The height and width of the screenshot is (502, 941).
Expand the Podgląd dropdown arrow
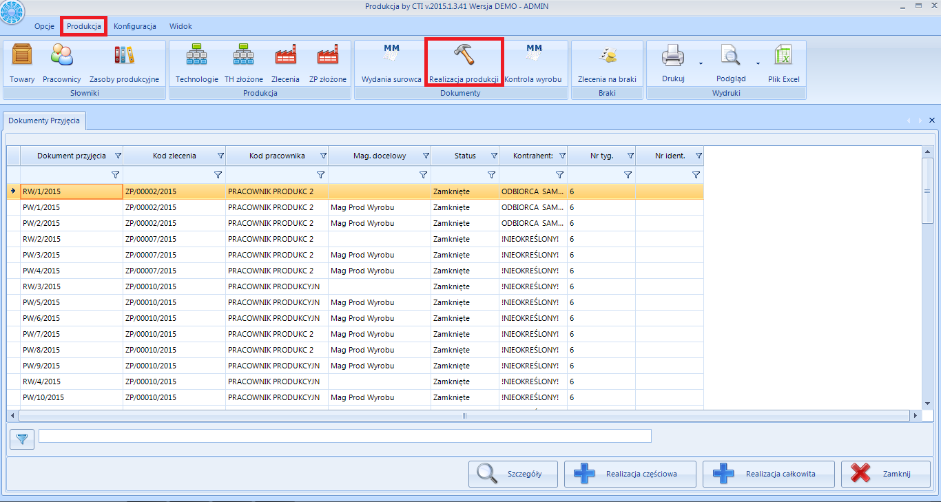pos(758,63)
